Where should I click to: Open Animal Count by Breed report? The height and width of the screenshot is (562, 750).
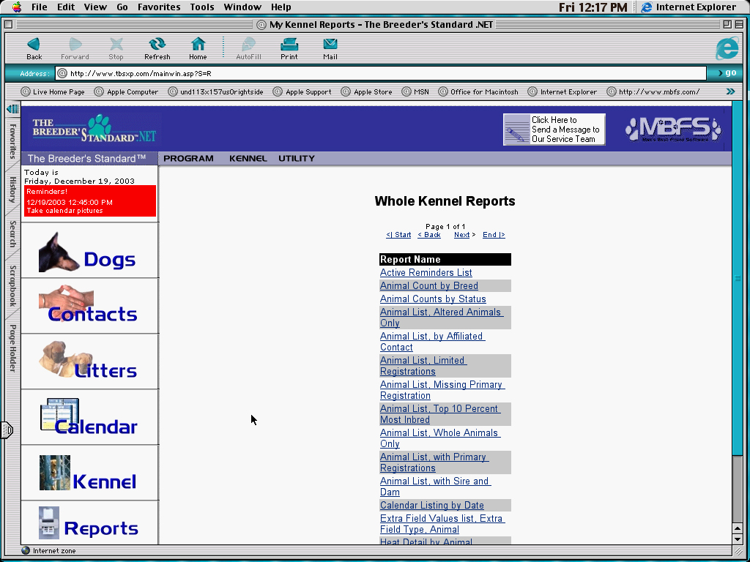(x=428, y=286)
